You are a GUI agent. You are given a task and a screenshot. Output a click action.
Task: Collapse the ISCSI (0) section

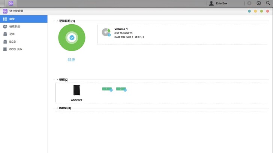(x=57, y=108)
